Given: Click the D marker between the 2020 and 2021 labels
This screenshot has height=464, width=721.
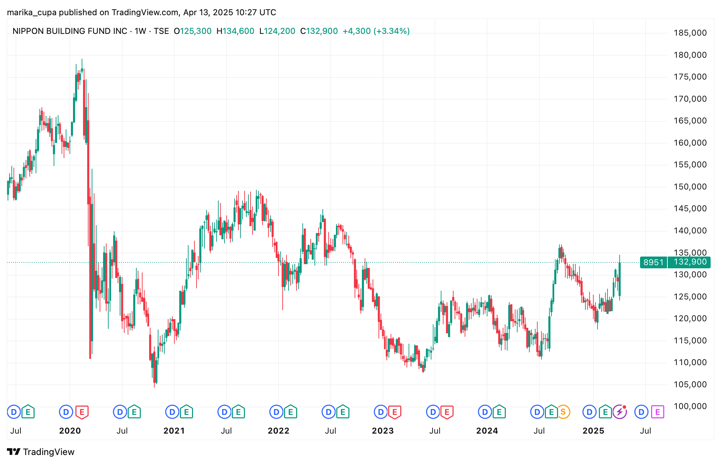Looking at the screenshot, I should tap(120, 412).
